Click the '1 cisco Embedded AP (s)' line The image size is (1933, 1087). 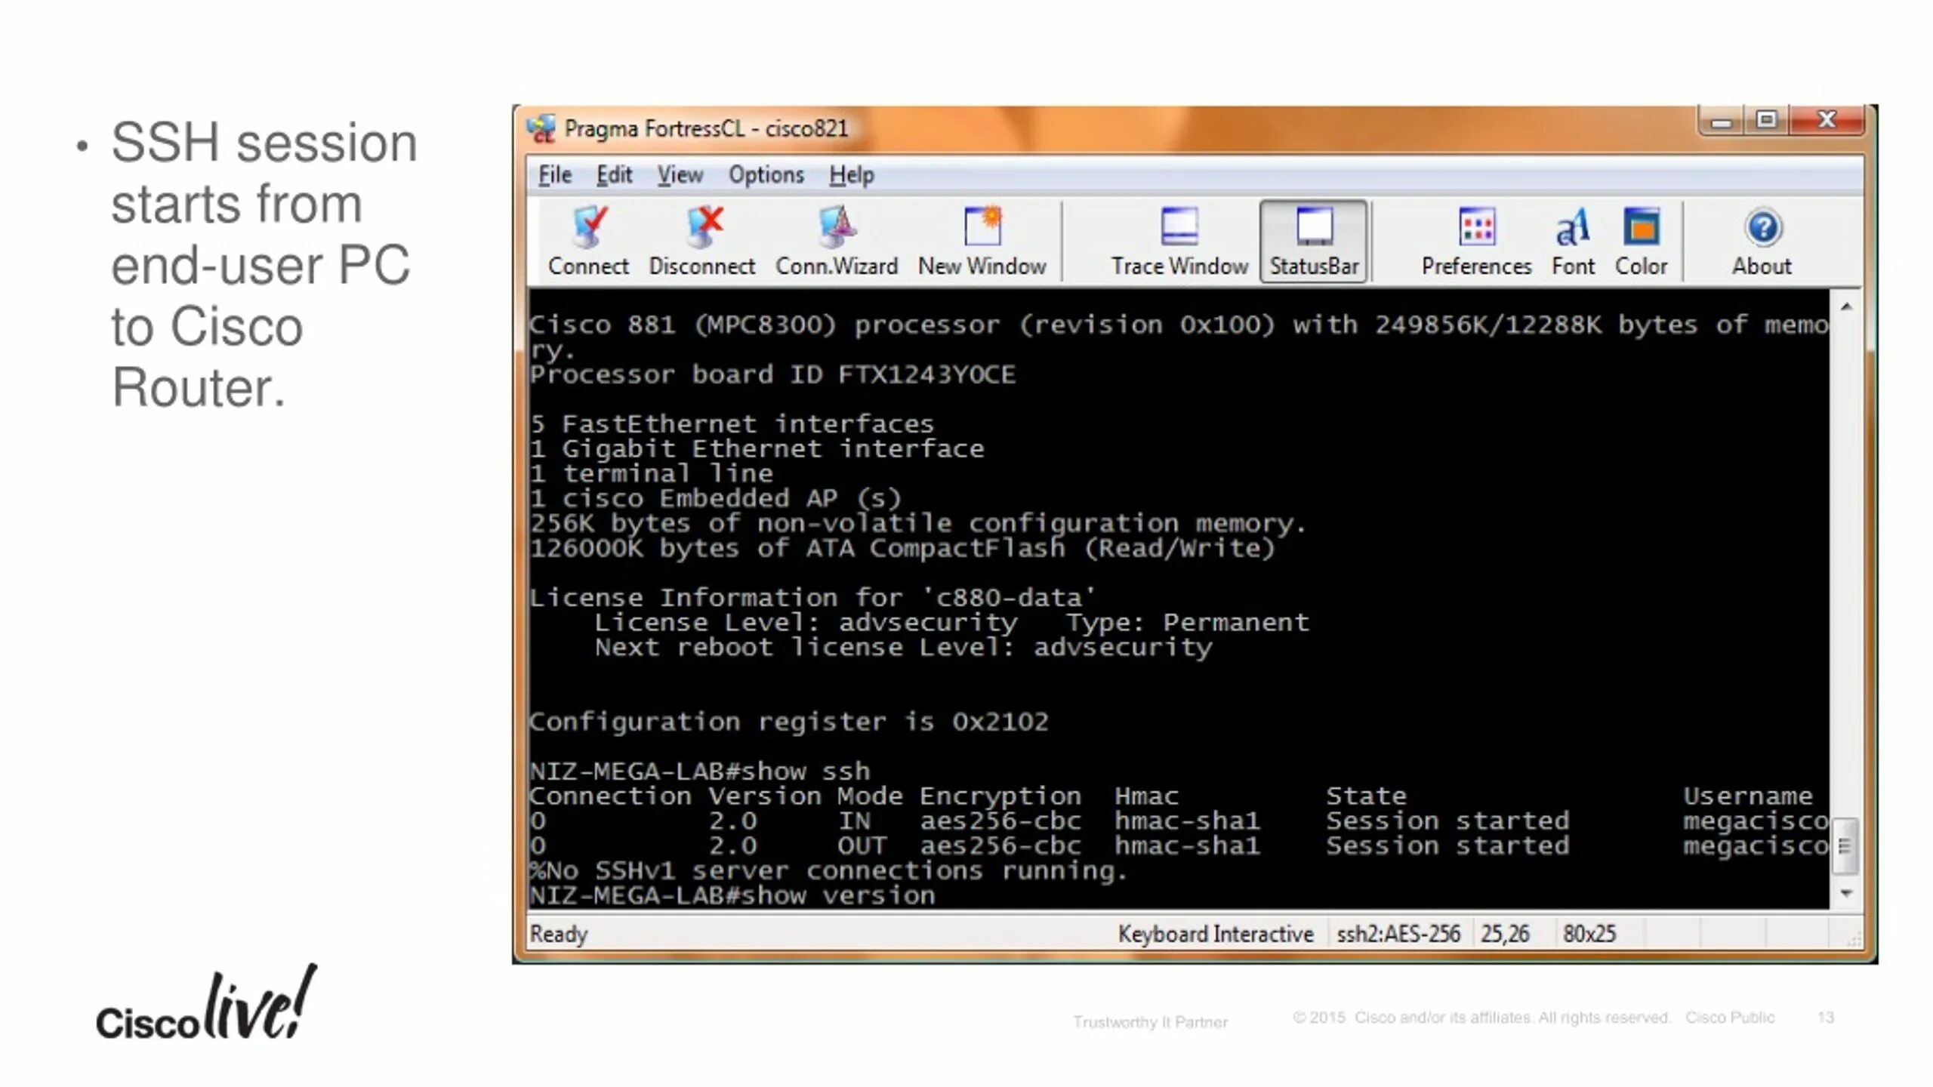pyautogui.click(x=716, y=499)
